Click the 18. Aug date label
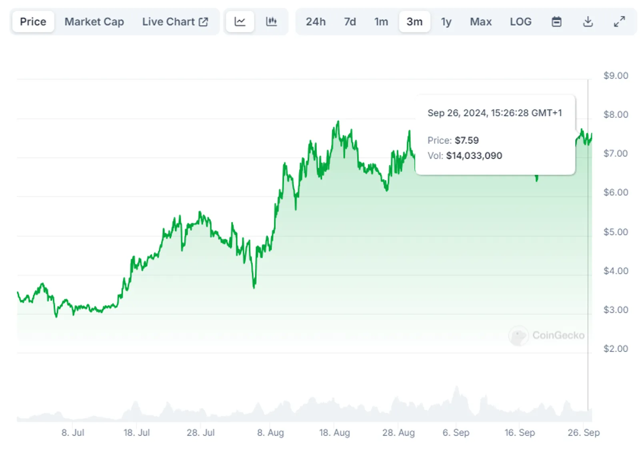 (x=334, y=433)
